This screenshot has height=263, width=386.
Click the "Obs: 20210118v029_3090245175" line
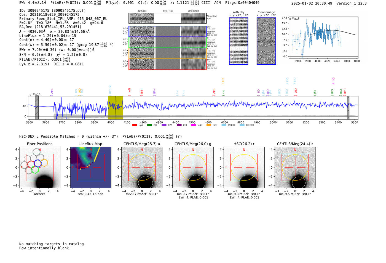tap(49, 15)
